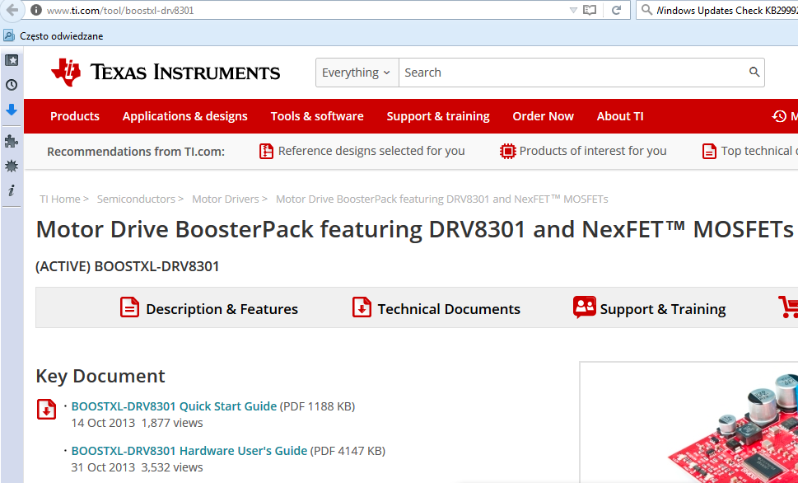Click the Texas Instruments logo
Screen dimensions: 798x483
point(166,73)
